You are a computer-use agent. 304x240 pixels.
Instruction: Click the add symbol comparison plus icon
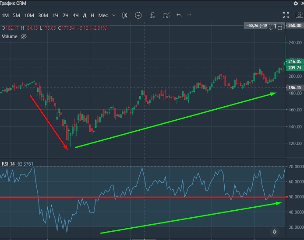tap(138, 15)
